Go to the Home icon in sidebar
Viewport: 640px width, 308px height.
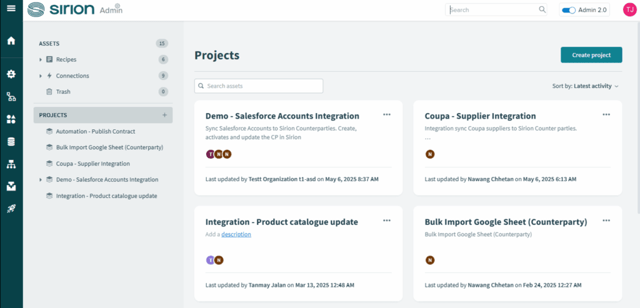point(11,41)
